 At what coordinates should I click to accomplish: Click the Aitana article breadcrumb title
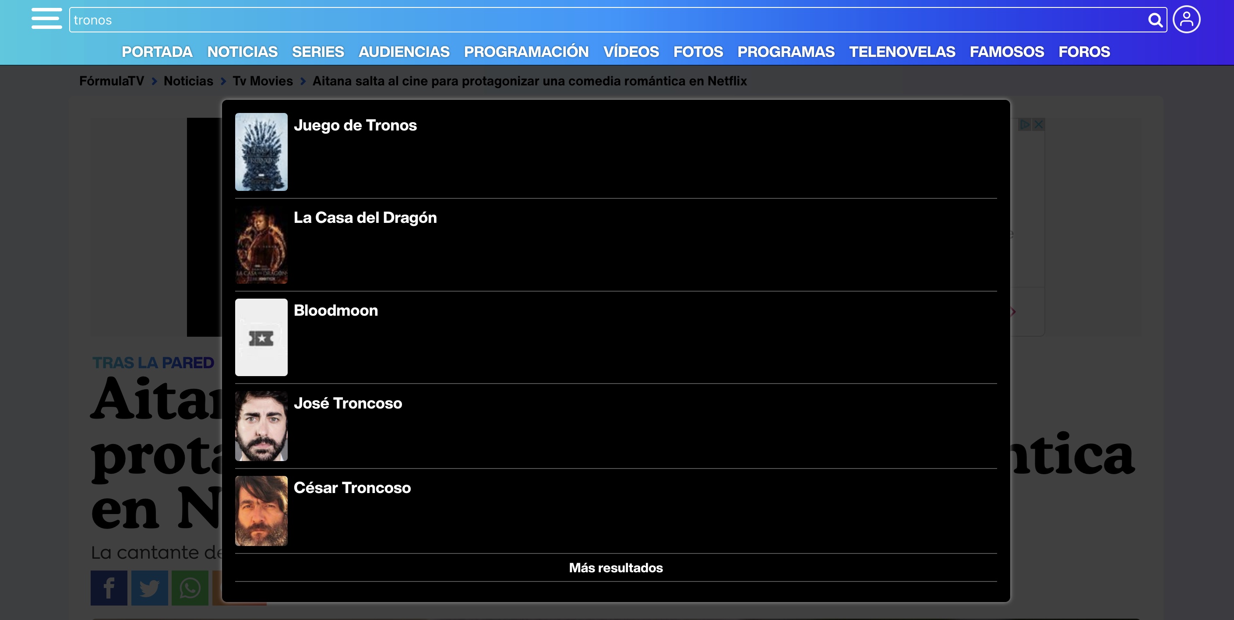(x=530, y=81)
